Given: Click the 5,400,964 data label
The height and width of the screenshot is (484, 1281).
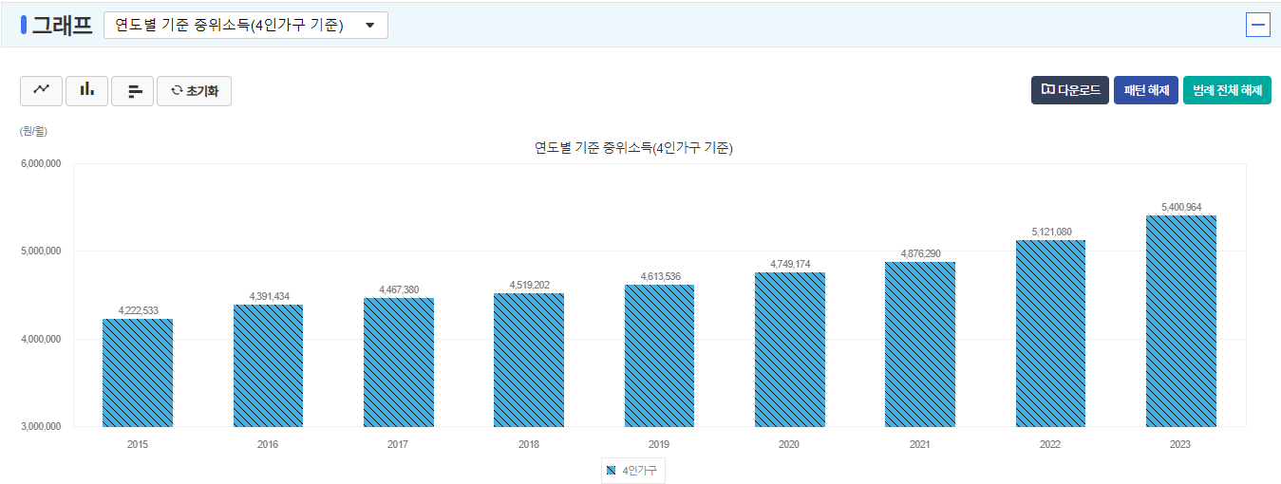Looking at the screenshot, I should (x=1181, y=207).
